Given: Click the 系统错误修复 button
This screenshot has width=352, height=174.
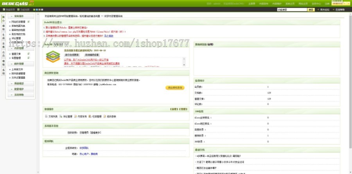Looking at the screenshot, I should coord(92,54).
